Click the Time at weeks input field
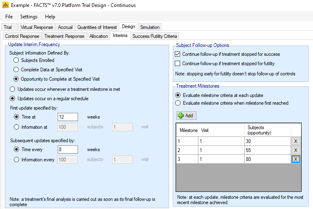This screenshot has height=209, width=313. (67, 117)
